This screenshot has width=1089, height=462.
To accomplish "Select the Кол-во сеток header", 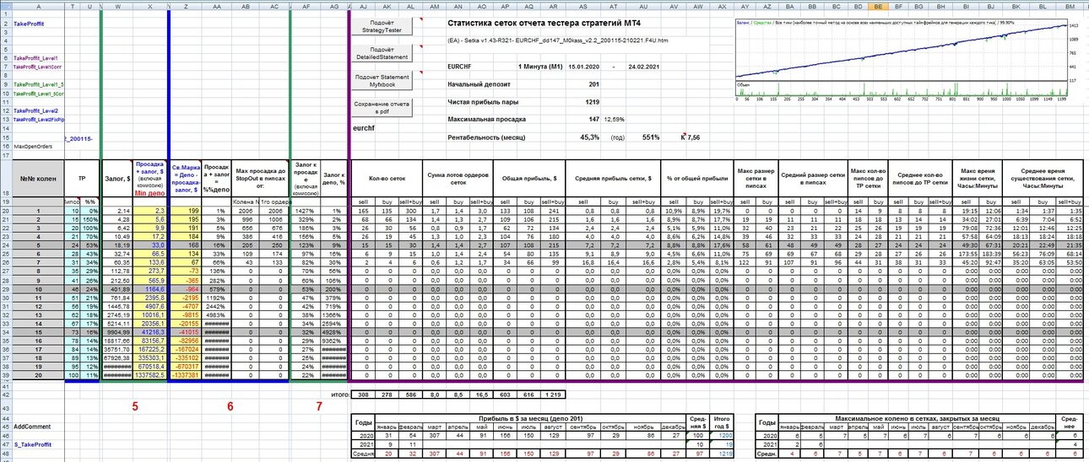I will [386, 179].
